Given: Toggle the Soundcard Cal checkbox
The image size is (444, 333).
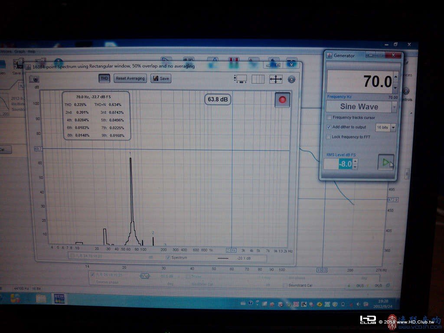Looking at the screenshot, I should point(285,285).
